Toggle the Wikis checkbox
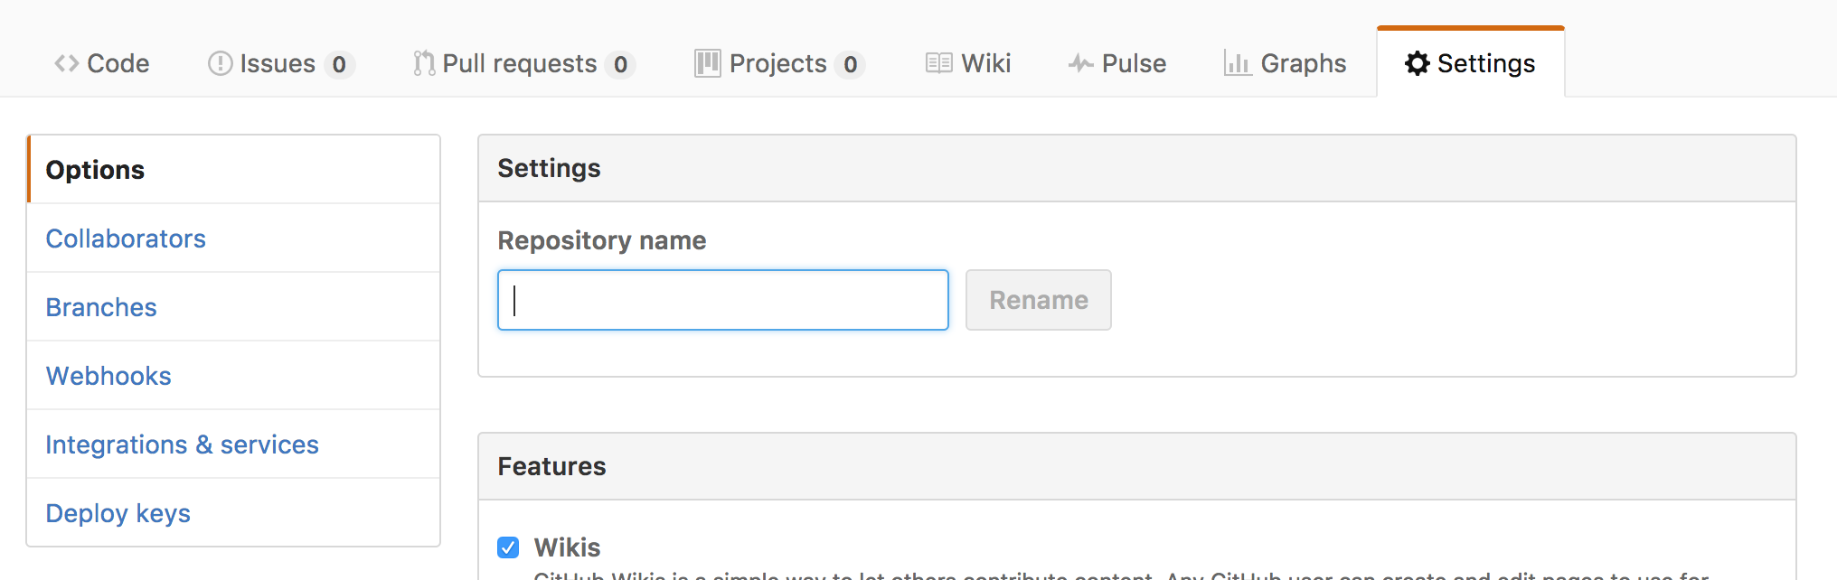This screenshot has height=580, width=1837. (508, 547)
